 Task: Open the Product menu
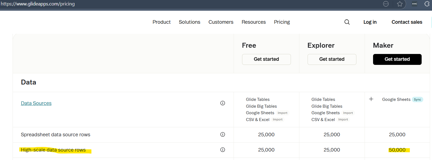click(x=162, y=22)
